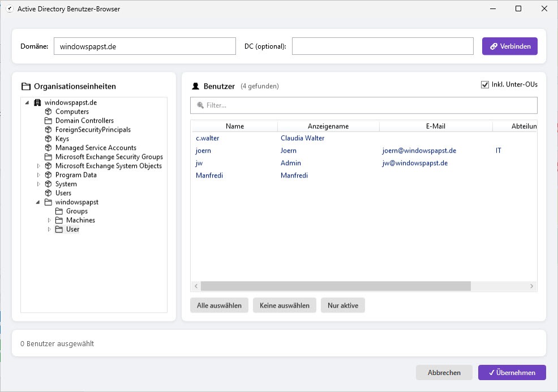This screenshot has width=558, height=392.
Task: Click the search icon in filter box
Action: [200, 105]
